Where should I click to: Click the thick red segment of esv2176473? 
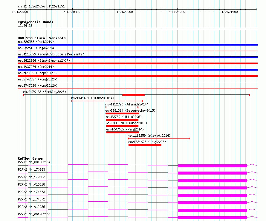click(133, 95)
